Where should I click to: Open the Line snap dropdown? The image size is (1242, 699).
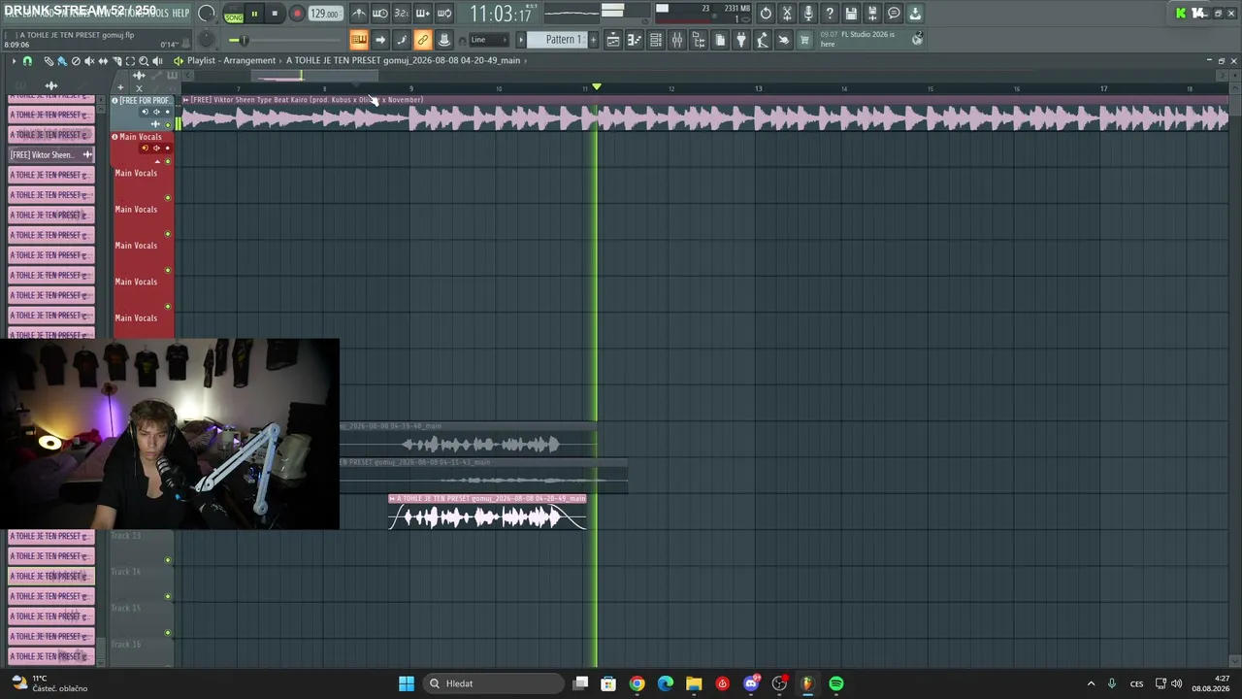tap(488, 40)
